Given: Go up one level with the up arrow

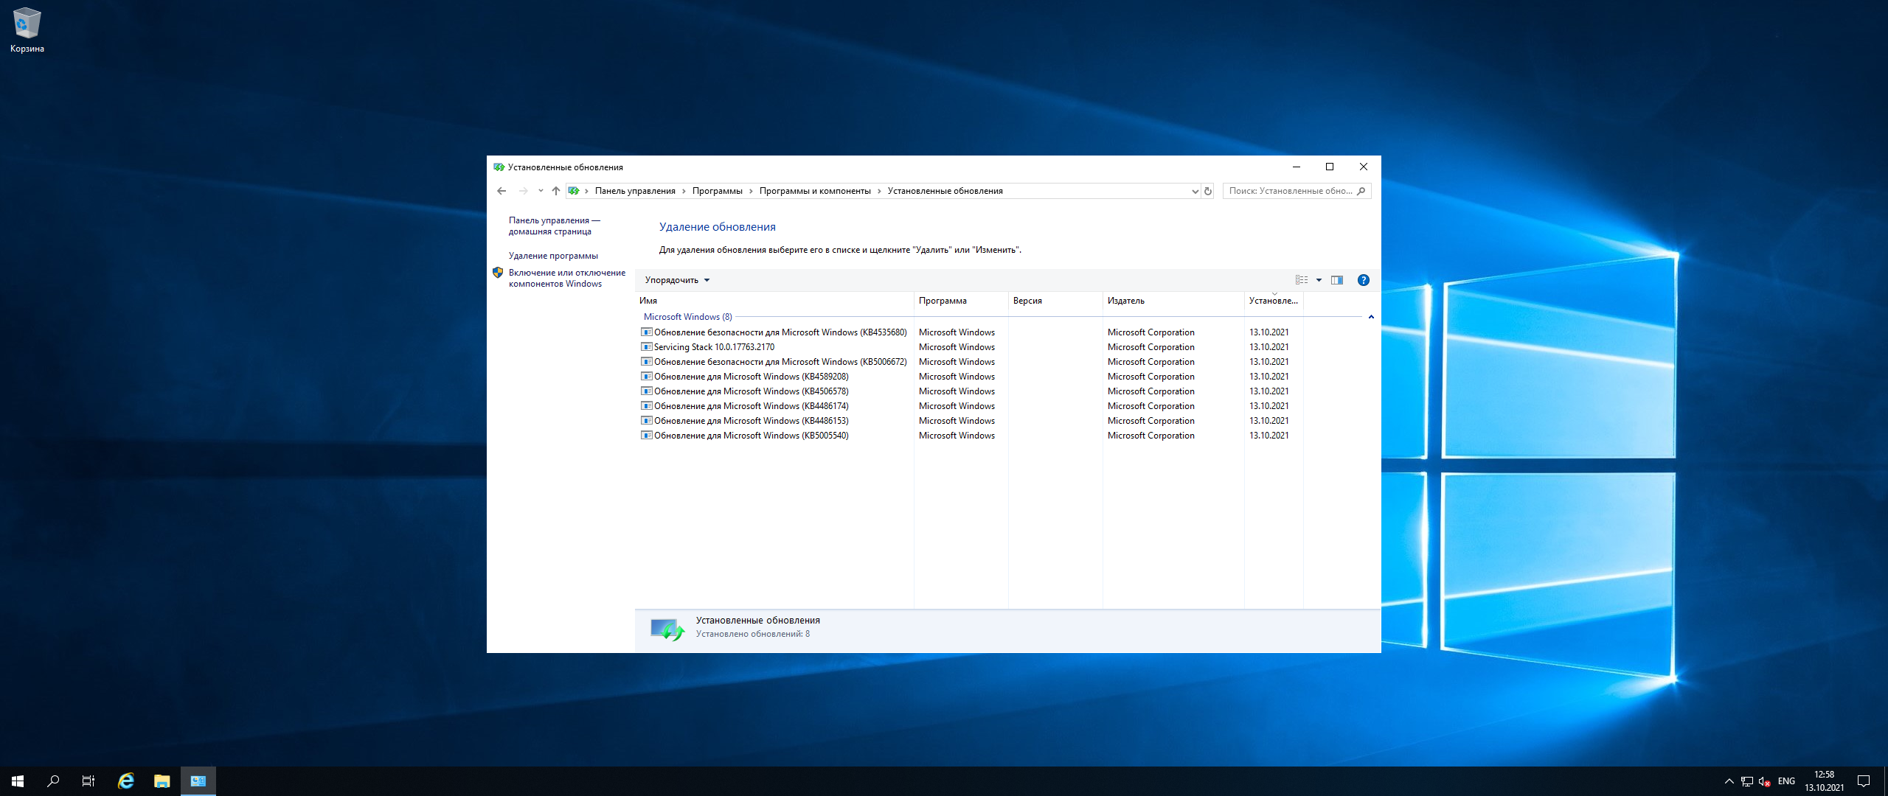Looking at the screenshot, I should 556,191.
